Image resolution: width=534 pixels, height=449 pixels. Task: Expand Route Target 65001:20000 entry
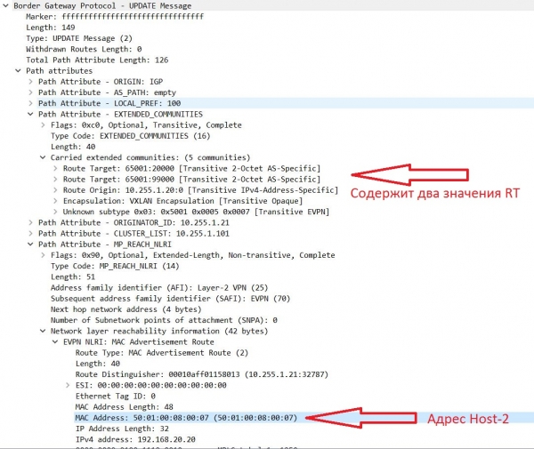[x=55, y=168]
